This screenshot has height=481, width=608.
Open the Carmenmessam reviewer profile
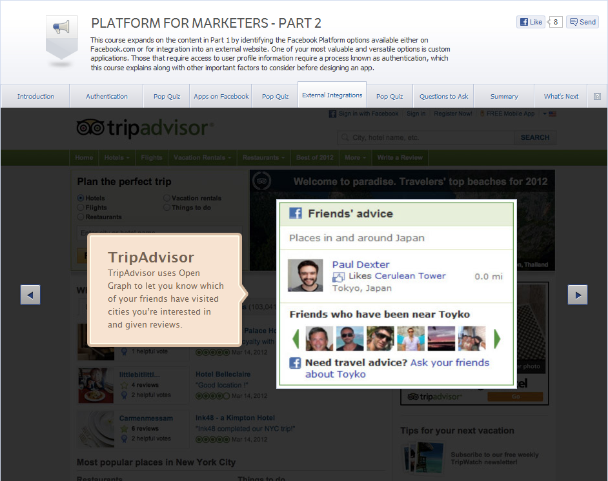pyautogui.click(x=146, y=418)
